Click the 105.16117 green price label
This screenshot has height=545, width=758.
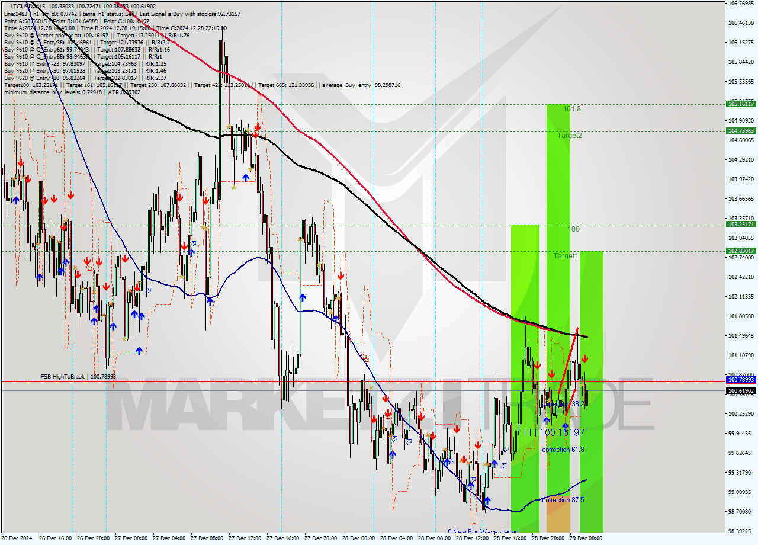741,104
